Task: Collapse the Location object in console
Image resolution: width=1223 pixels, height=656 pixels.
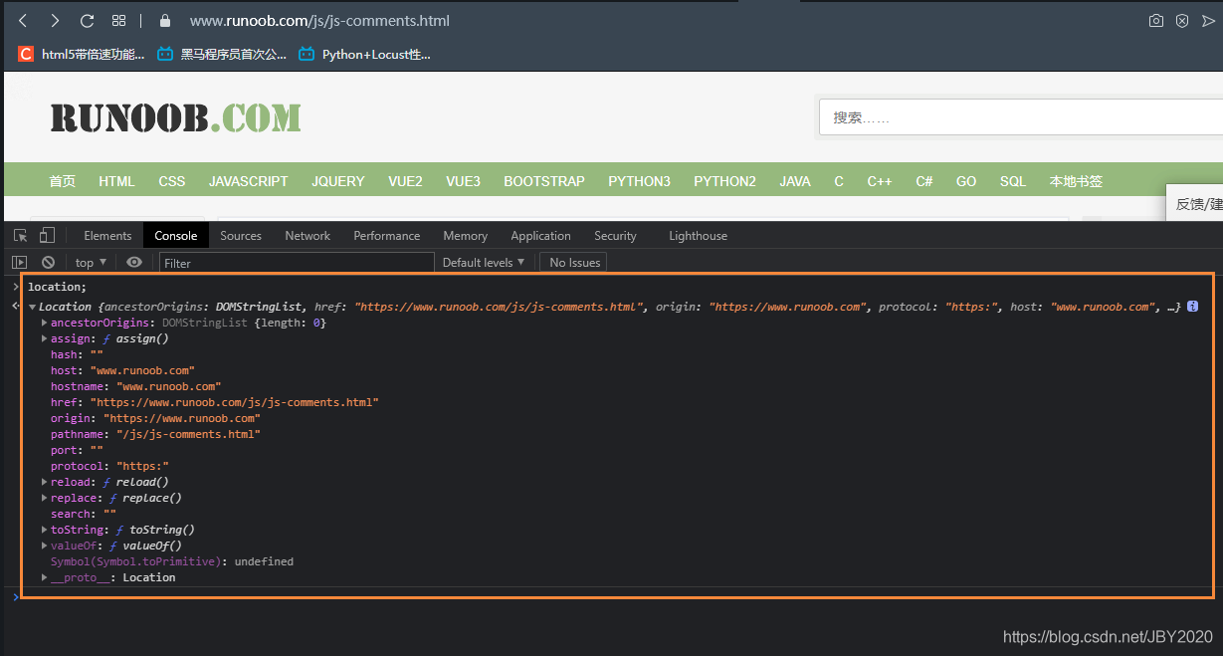Action: pos(33,308)
